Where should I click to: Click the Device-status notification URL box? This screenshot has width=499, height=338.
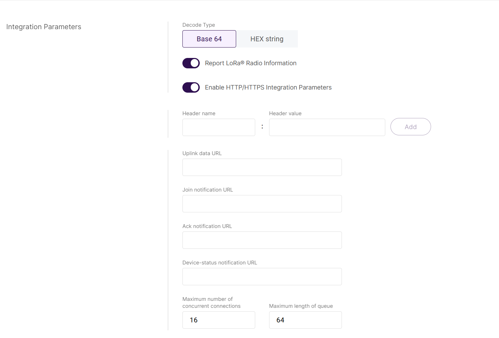[262, 277]
